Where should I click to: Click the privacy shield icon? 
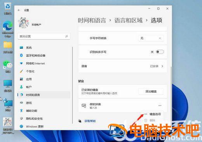point(21,118)
